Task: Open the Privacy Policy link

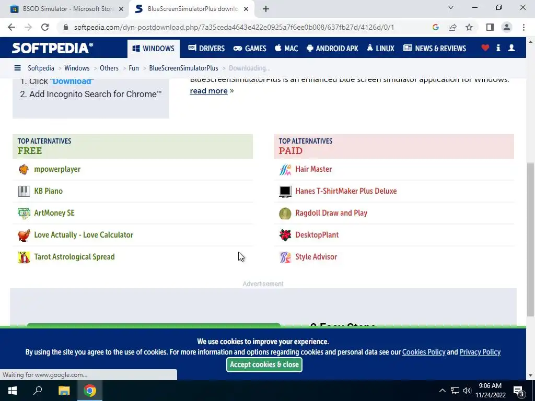Action: [480, 352]
